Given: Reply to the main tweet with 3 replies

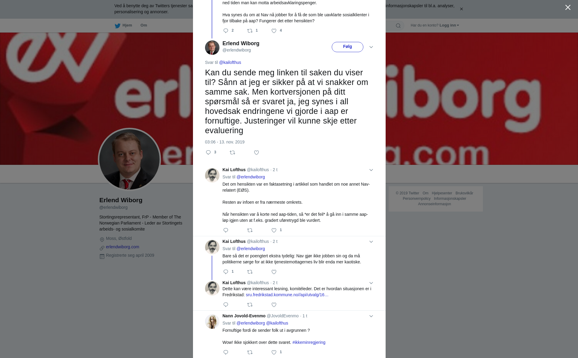Looking at the screenshot, I should [x=208, y=153].
